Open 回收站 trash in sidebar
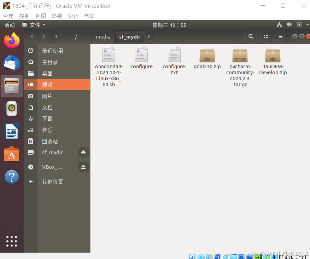This screenshot has height=259, width=310. coord(57,141)
